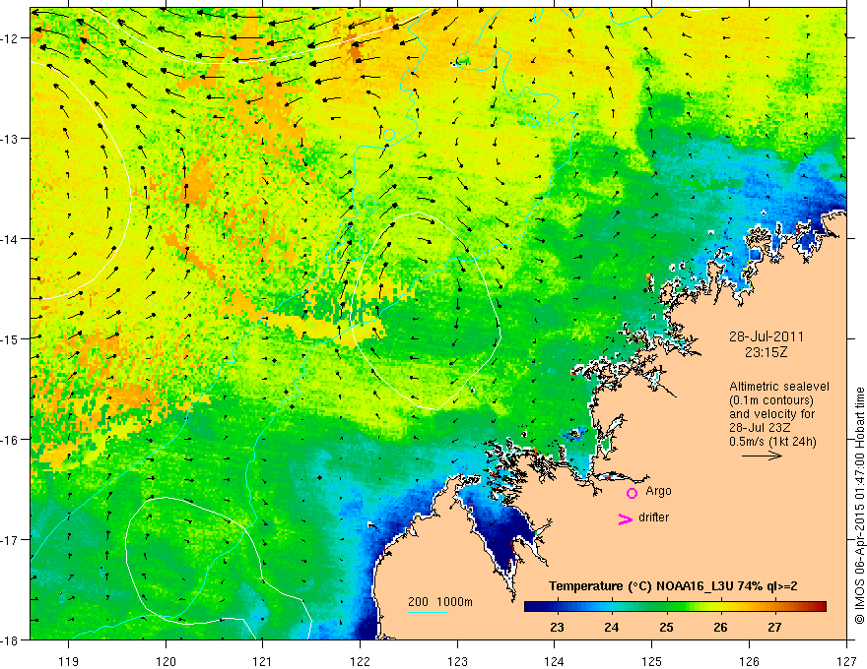Click the '28-Jul-2011' date label
The height and width of the screenshot is (669, 867).
[766, 336]
